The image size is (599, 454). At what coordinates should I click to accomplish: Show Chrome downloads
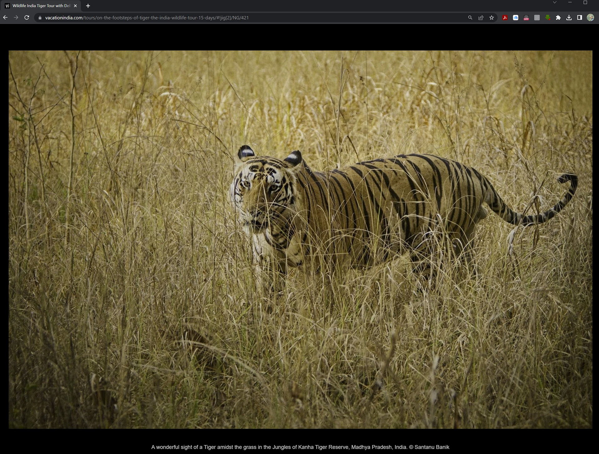569,18
